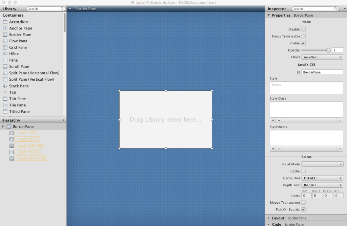
Task: Check the Mouse Transparent checkbox
Action: [x=303, y=202]
